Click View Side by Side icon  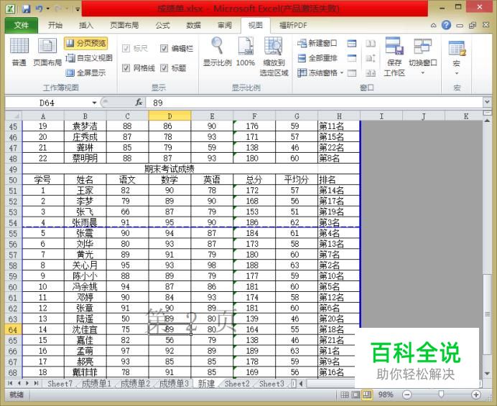pos(371,43)
